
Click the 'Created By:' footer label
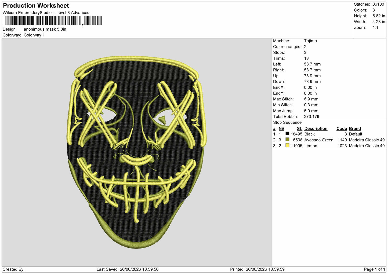[13, 269]
